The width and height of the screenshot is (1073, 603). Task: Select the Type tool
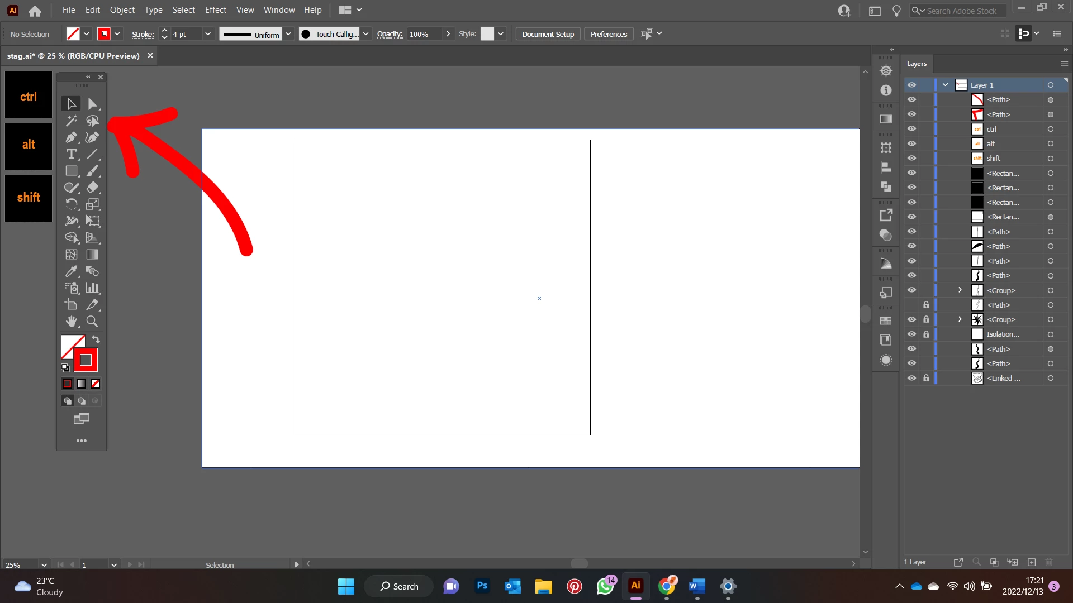71,154
